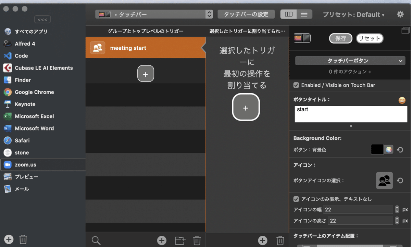Switch to list view layout
This screenshot has width=411, height=247.
point(303,14)
